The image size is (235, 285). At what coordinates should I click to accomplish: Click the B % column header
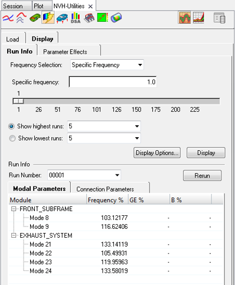coord(191,200)
